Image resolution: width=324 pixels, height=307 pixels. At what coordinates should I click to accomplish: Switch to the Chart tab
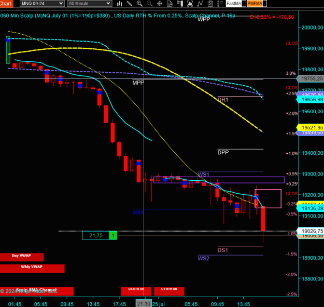point(6,4)
